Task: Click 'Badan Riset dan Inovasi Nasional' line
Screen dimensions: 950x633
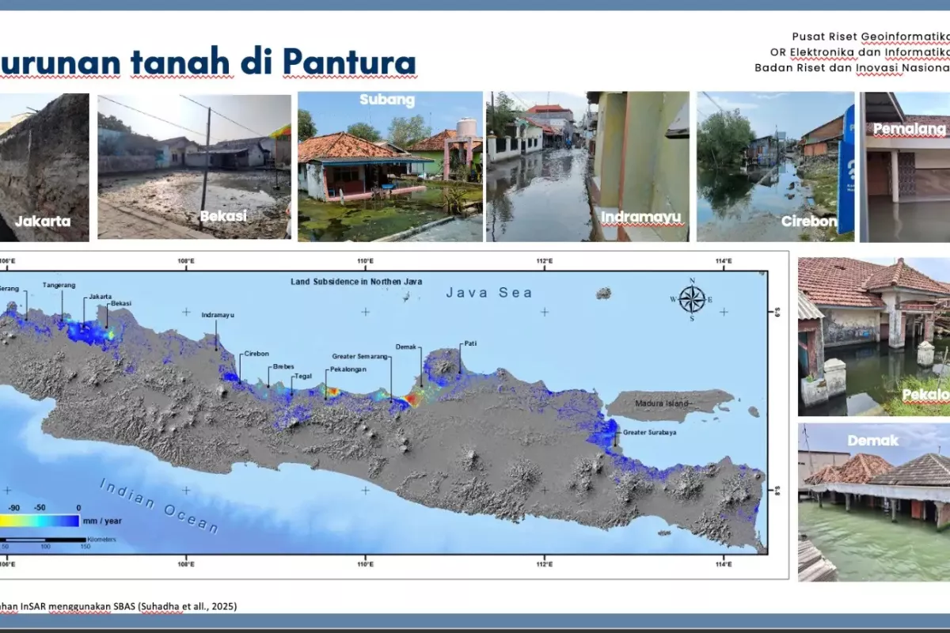Action: tap(852, 68)
